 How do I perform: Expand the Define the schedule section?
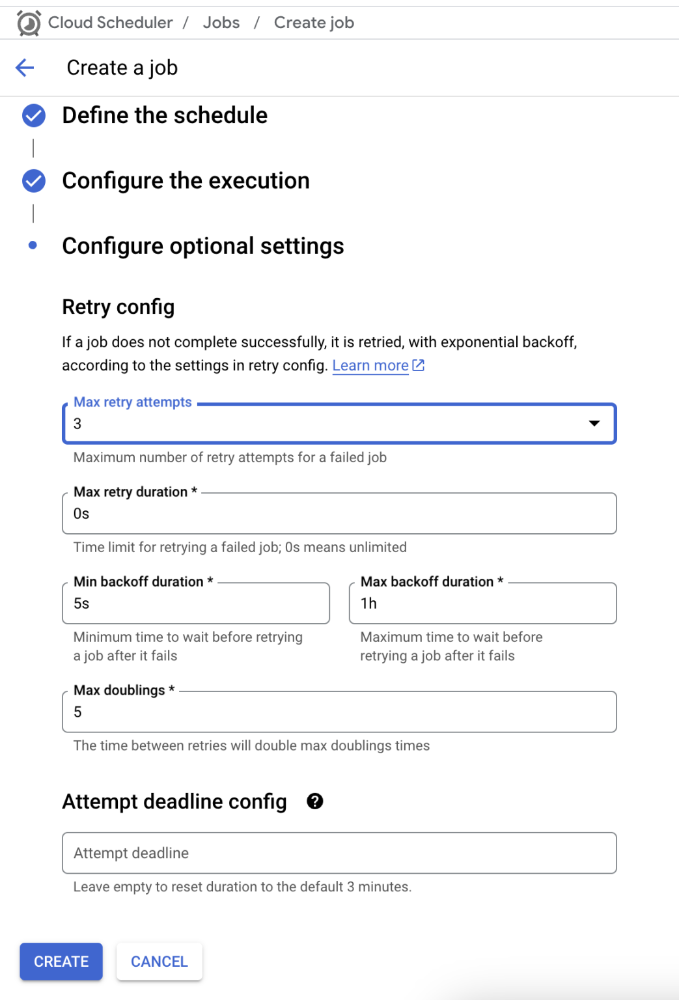coord(164,115)
